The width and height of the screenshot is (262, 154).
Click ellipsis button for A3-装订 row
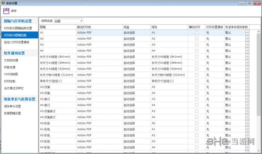tap(247, 99)
